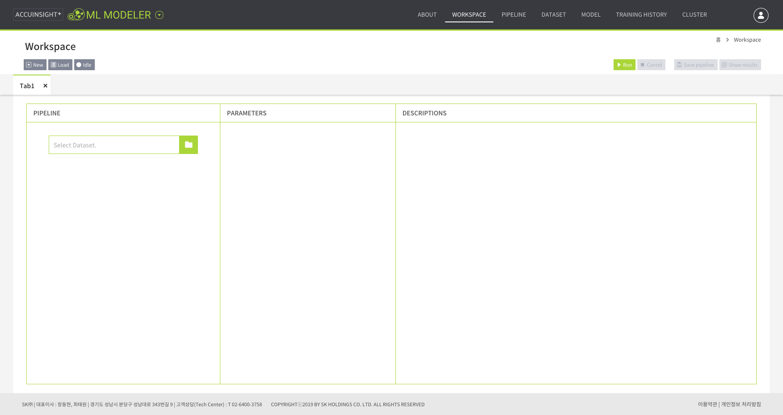Click the PIPELINE panel header
783x415 pixels.
[47, 113]
